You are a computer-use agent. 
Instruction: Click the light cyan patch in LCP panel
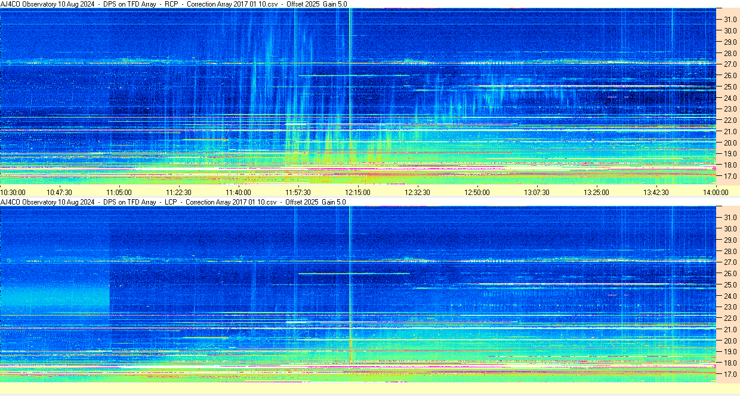tap(57, 295)
